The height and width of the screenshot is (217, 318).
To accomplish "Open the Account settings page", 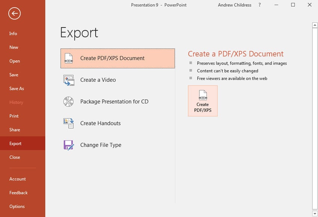I will (18, 179).
